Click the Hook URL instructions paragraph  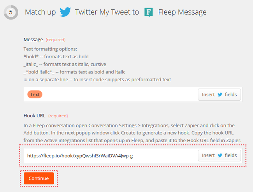tap(132, 133)
